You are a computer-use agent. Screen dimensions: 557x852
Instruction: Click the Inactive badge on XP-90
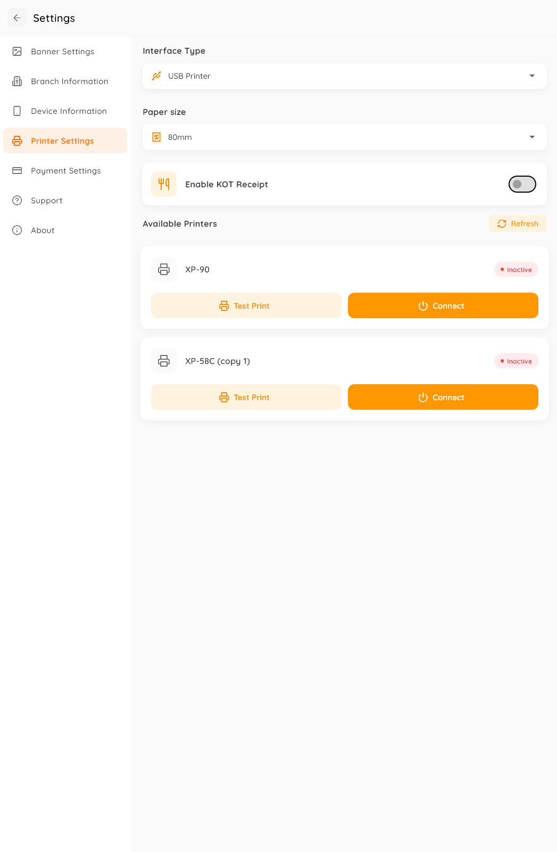(516, 269)
